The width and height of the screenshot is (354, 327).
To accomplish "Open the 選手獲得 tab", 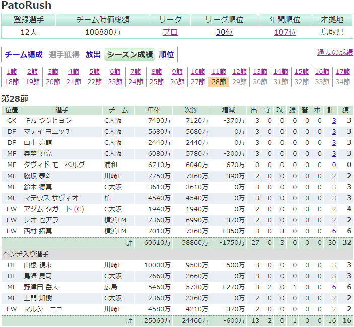I will click(64, 54).
